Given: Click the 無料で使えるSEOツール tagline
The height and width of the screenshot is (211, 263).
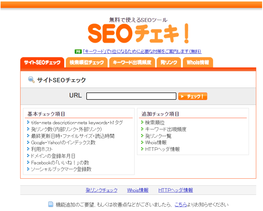Looking at the screenshot, I should pyautogui.click(x=138, y=20).
